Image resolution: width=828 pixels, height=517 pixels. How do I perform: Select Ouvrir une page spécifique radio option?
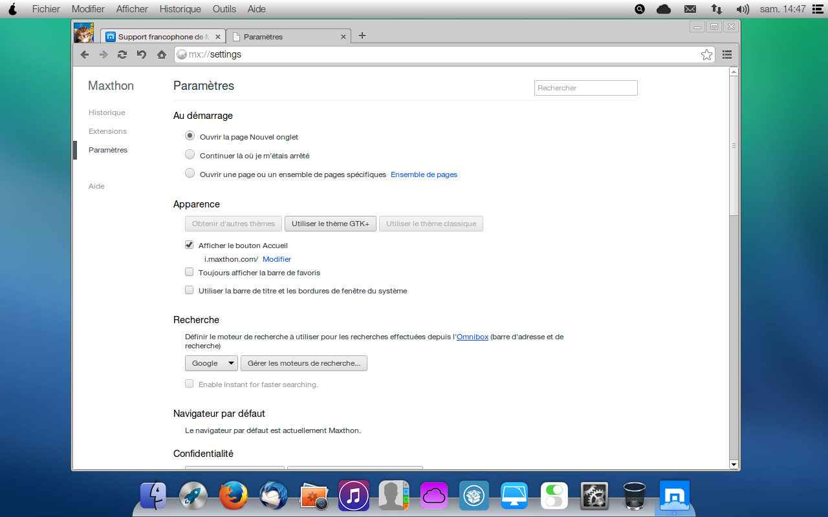coord(190,173)
